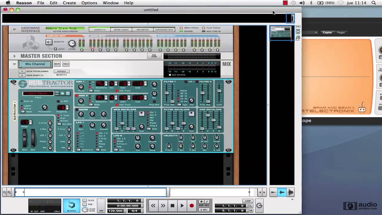Toggle the REC SOURCE checkbox

170,75
